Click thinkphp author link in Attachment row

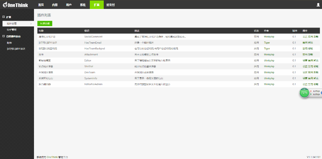(x=269, y=55)
